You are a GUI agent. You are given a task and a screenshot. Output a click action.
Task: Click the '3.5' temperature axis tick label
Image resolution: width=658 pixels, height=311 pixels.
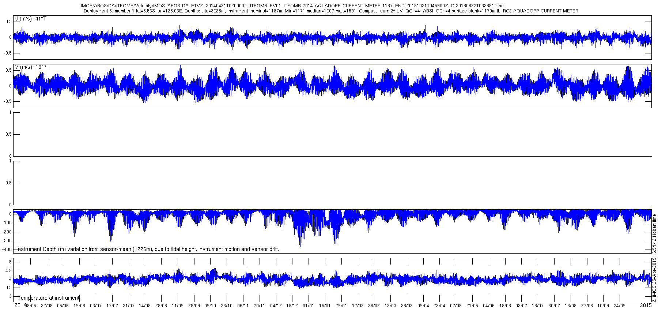[x=9, y=288]
